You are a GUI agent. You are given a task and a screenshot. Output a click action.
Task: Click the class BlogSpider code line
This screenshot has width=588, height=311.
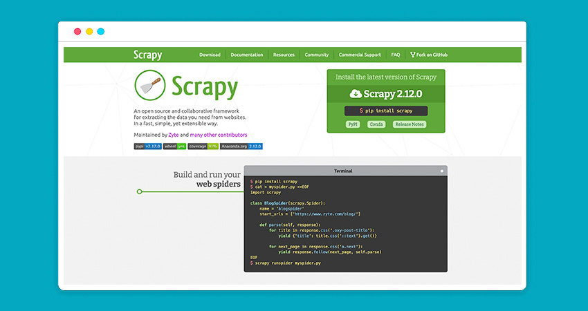(x=288, y=203)
